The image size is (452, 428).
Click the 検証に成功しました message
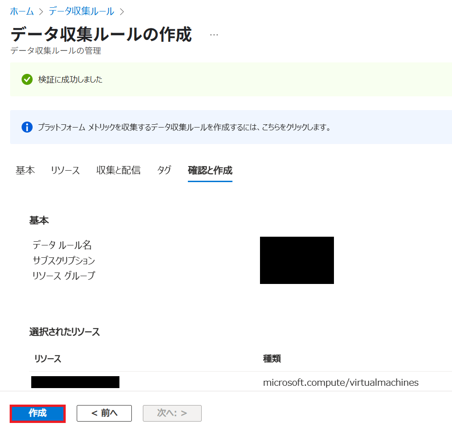70,79
